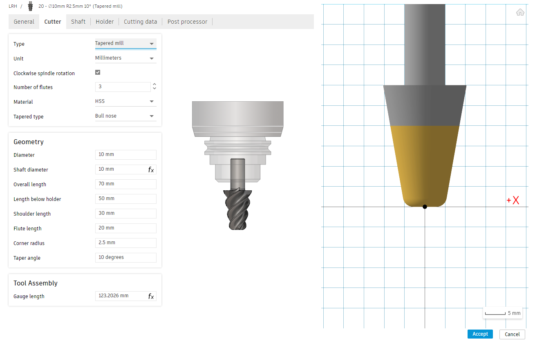Open the formula editor for Shaft diameter

[151, 169]
